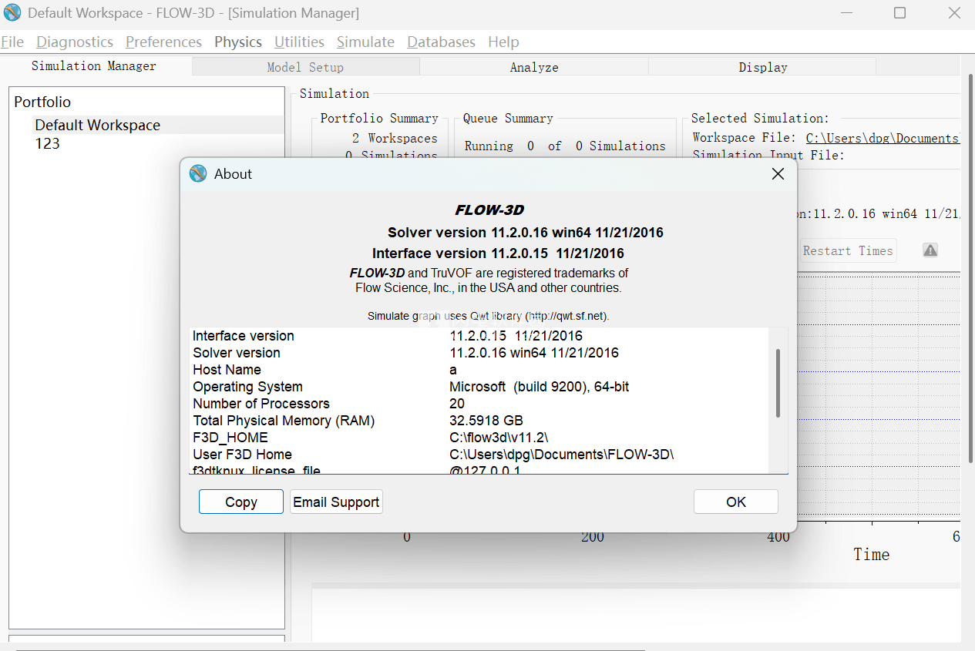The image size is (975, 651).
Task: Open the Simulate menu
Action: [365, 42]
